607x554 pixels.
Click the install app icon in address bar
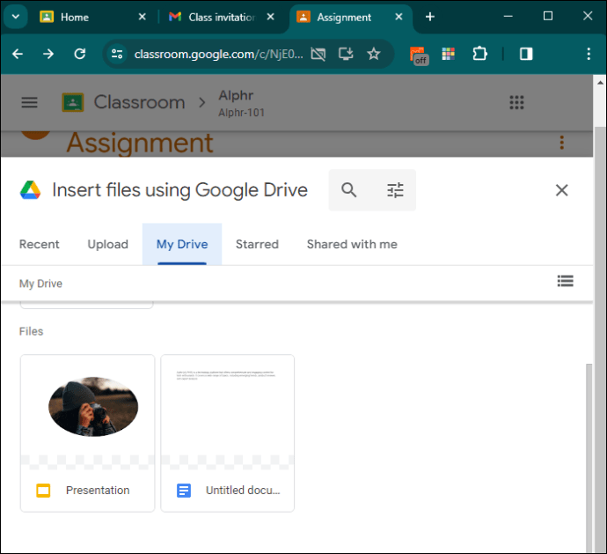point(346,54)
